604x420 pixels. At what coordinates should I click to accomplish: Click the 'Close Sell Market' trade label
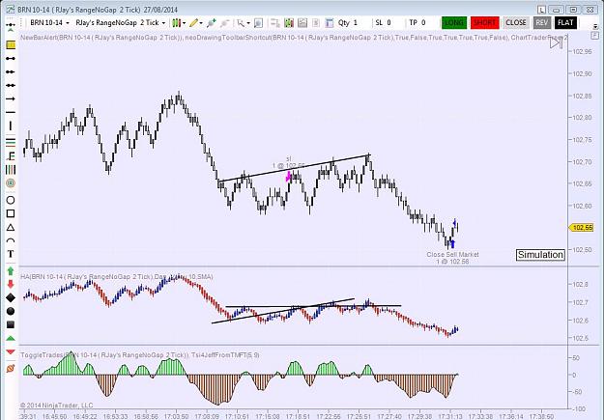(452, 255)
